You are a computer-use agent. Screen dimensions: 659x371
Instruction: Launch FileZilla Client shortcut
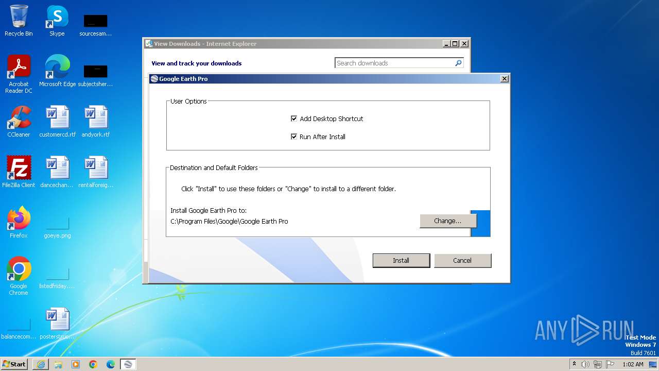pos(19,172)
